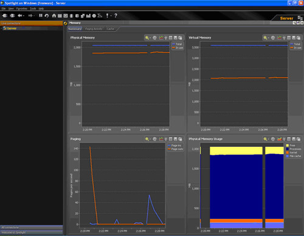Click the rightmost copy icon on Paging chart
304x236 pixels.
coord(180,139)
